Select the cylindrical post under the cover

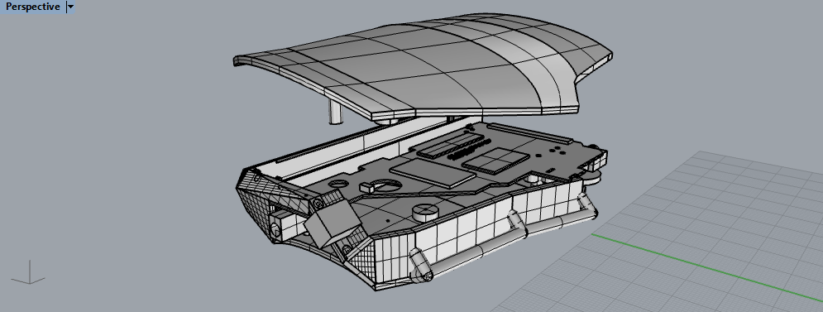coord(334,112)
